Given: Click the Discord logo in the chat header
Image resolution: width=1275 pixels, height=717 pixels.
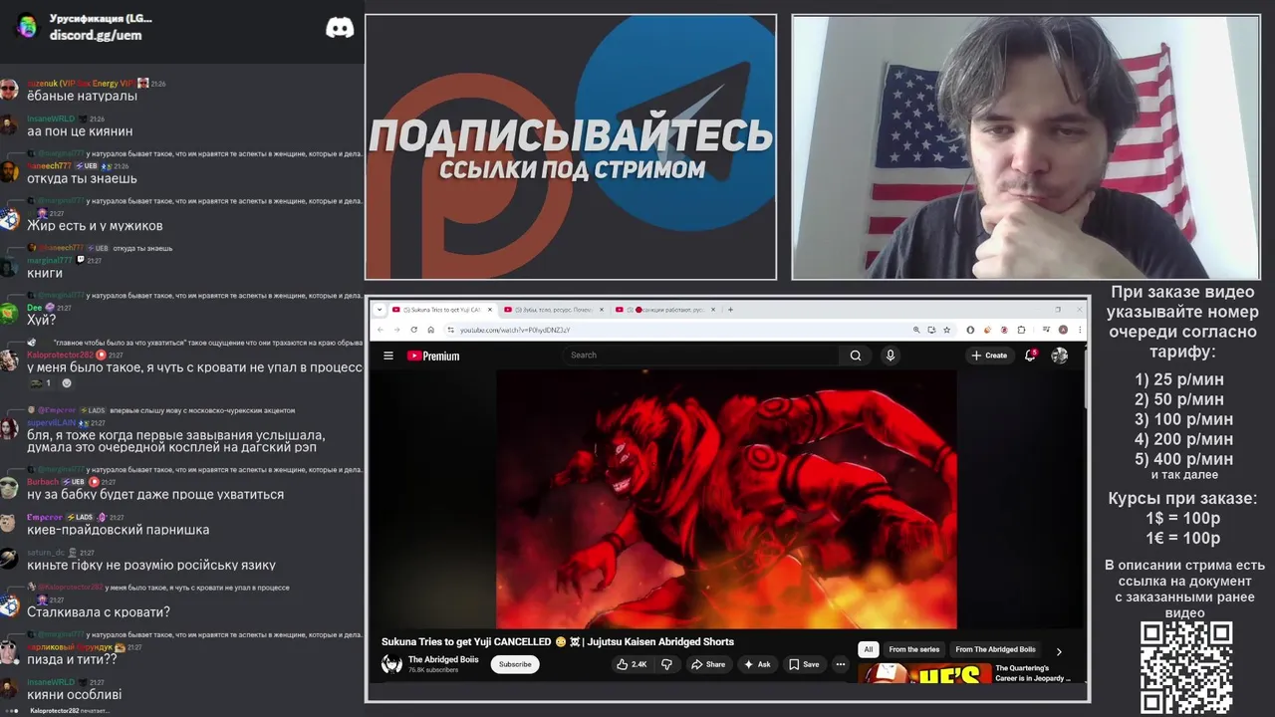Looking at the screenshot, I should pos(340,27).
